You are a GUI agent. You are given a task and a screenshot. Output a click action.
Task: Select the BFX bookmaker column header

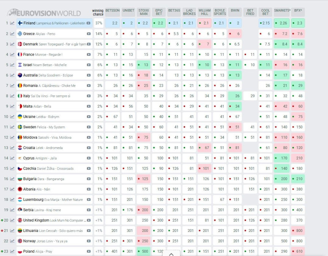[298, 12]
